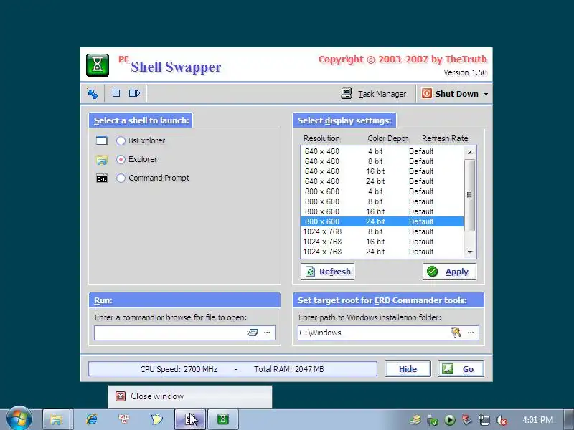Click the square-with-arrow toolbar icon
The width and height of the screenshot is (574, 430).
click(x=134, y=93)
